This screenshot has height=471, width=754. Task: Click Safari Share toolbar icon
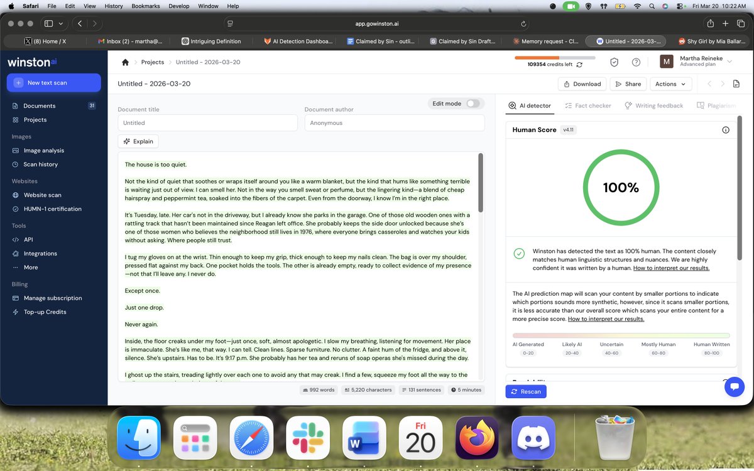[x=710, y=23]
